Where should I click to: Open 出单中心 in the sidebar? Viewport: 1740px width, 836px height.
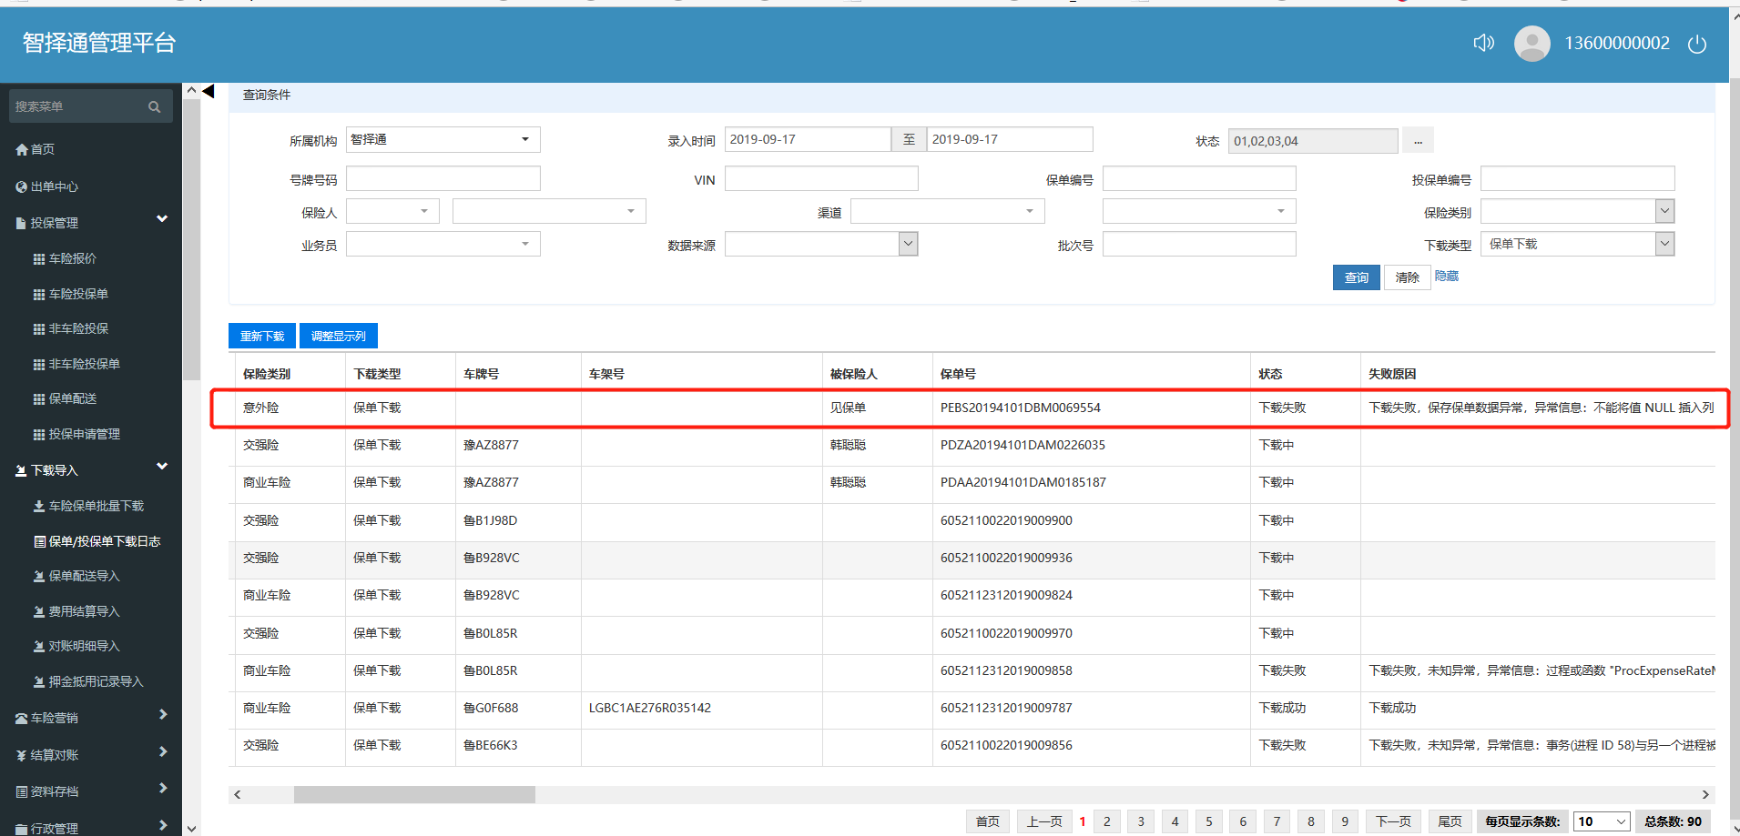click(x=54, y=186)
